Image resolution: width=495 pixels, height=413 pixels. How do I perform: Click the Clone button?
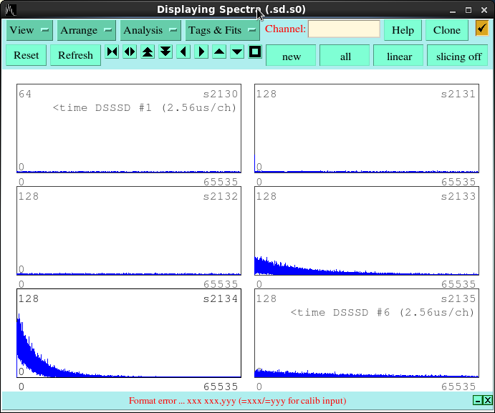[446, 30]
